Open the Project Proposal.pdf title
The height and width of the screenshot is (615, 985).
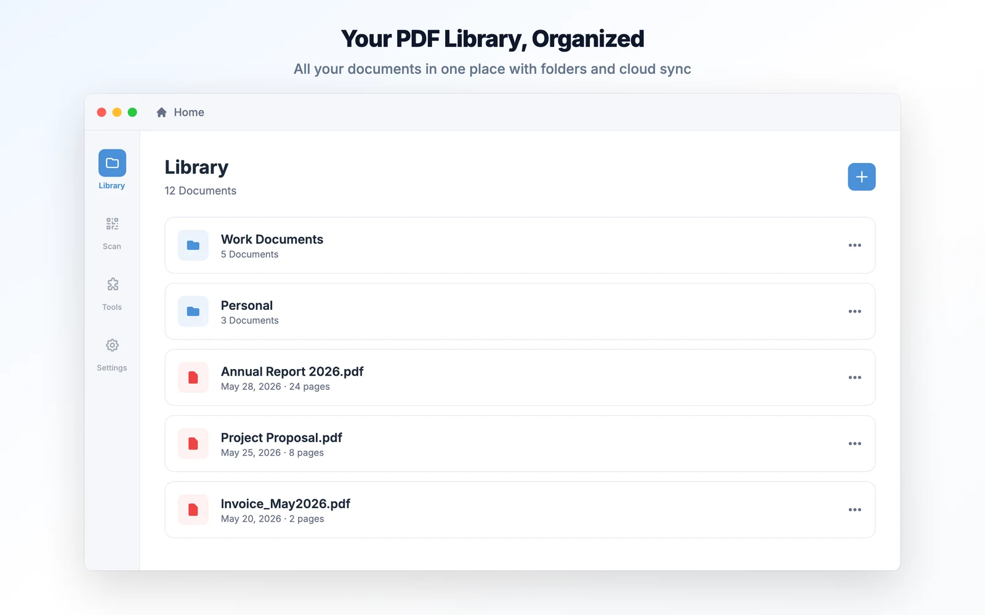coord(281,438)
